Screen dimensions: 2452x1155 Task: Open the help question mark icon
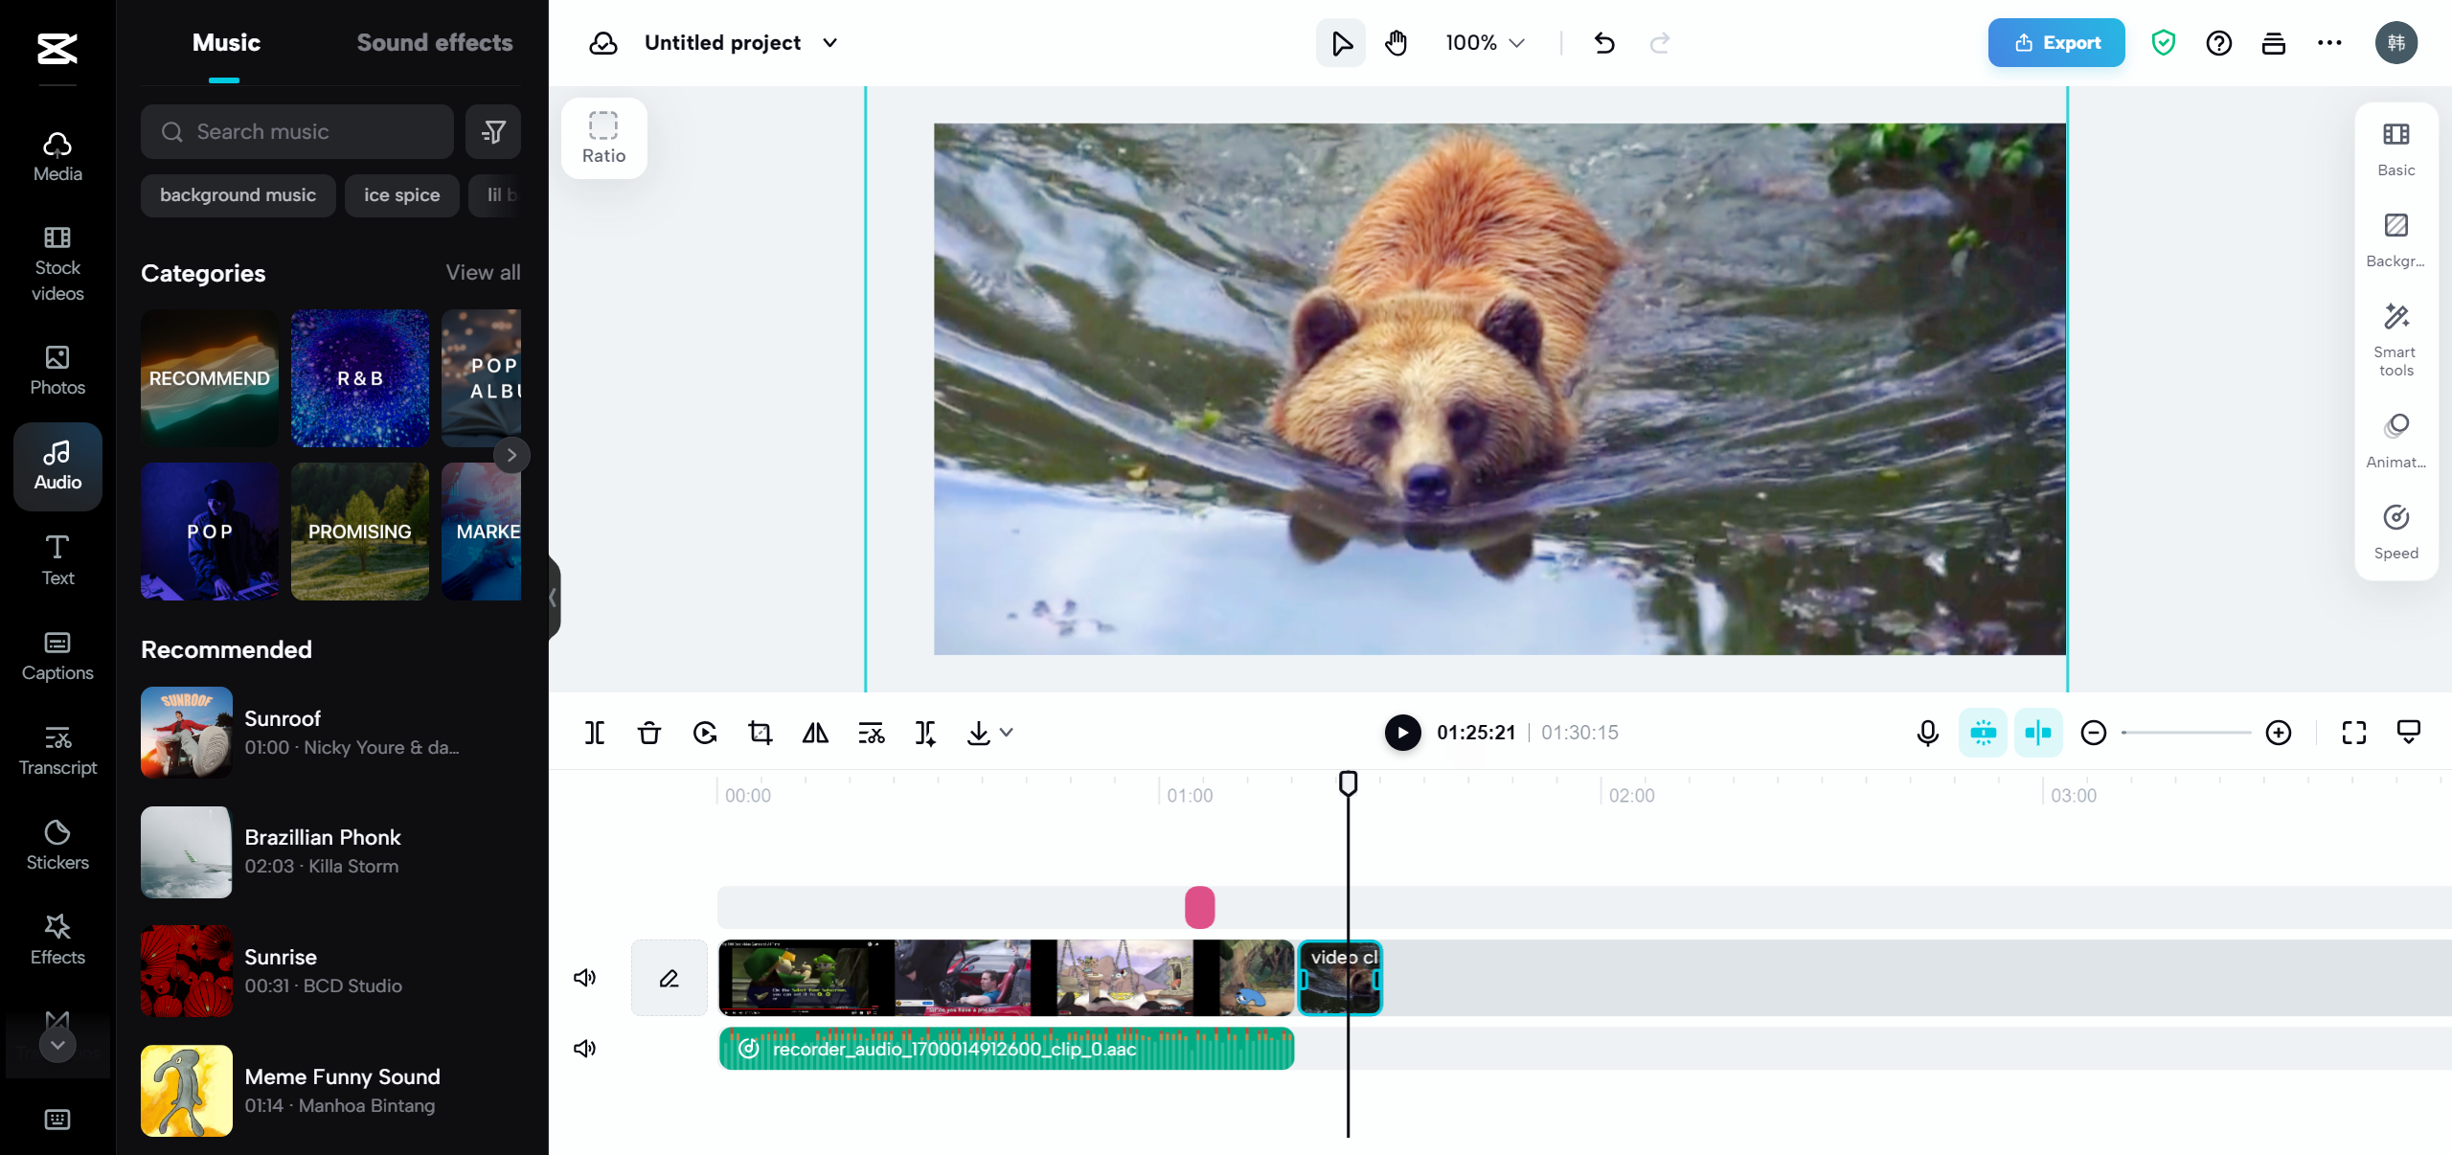pos(2218,43)
